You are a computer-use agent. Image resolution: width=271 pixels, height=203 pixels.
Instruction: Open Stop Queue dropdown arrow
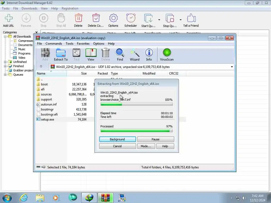[180, 20]
